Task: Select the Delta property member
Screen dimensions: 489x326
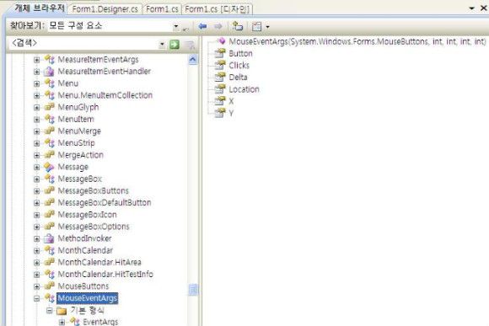Action: [238, 77]
